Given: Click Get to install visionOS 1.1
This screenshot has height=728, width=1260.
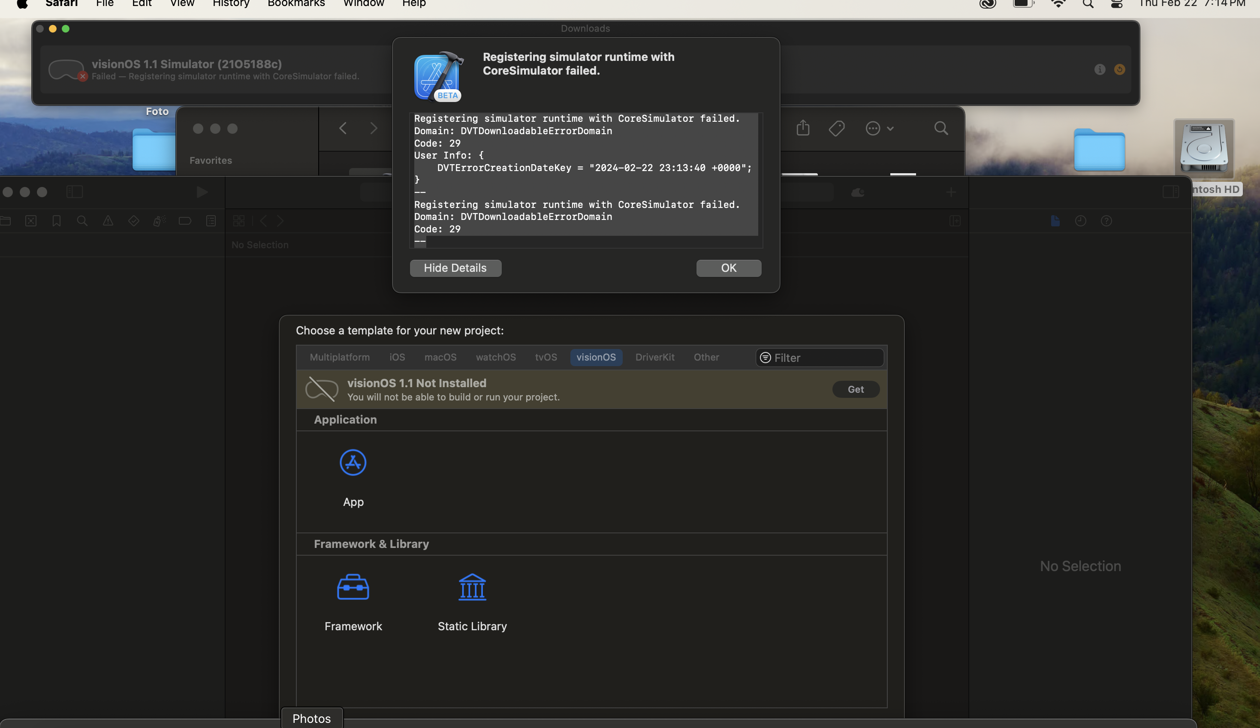Looking at the screenshot, I should coord(856,389).
